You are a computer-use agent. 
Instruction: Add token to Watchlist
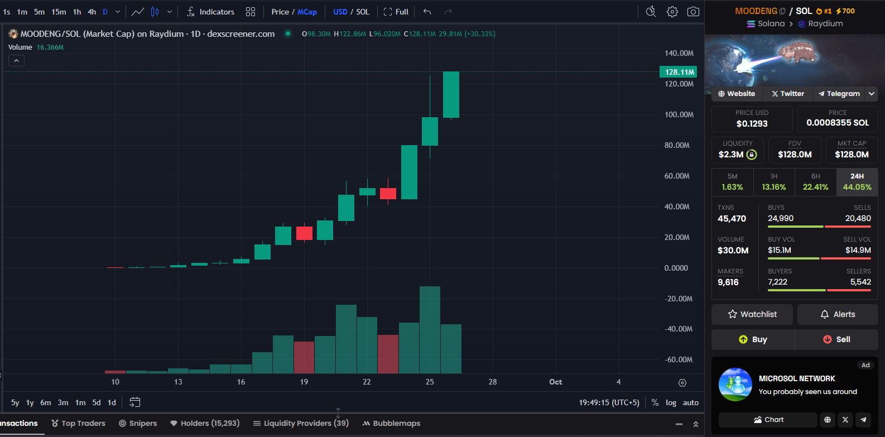pyautogui.click(x=752, y=314)
